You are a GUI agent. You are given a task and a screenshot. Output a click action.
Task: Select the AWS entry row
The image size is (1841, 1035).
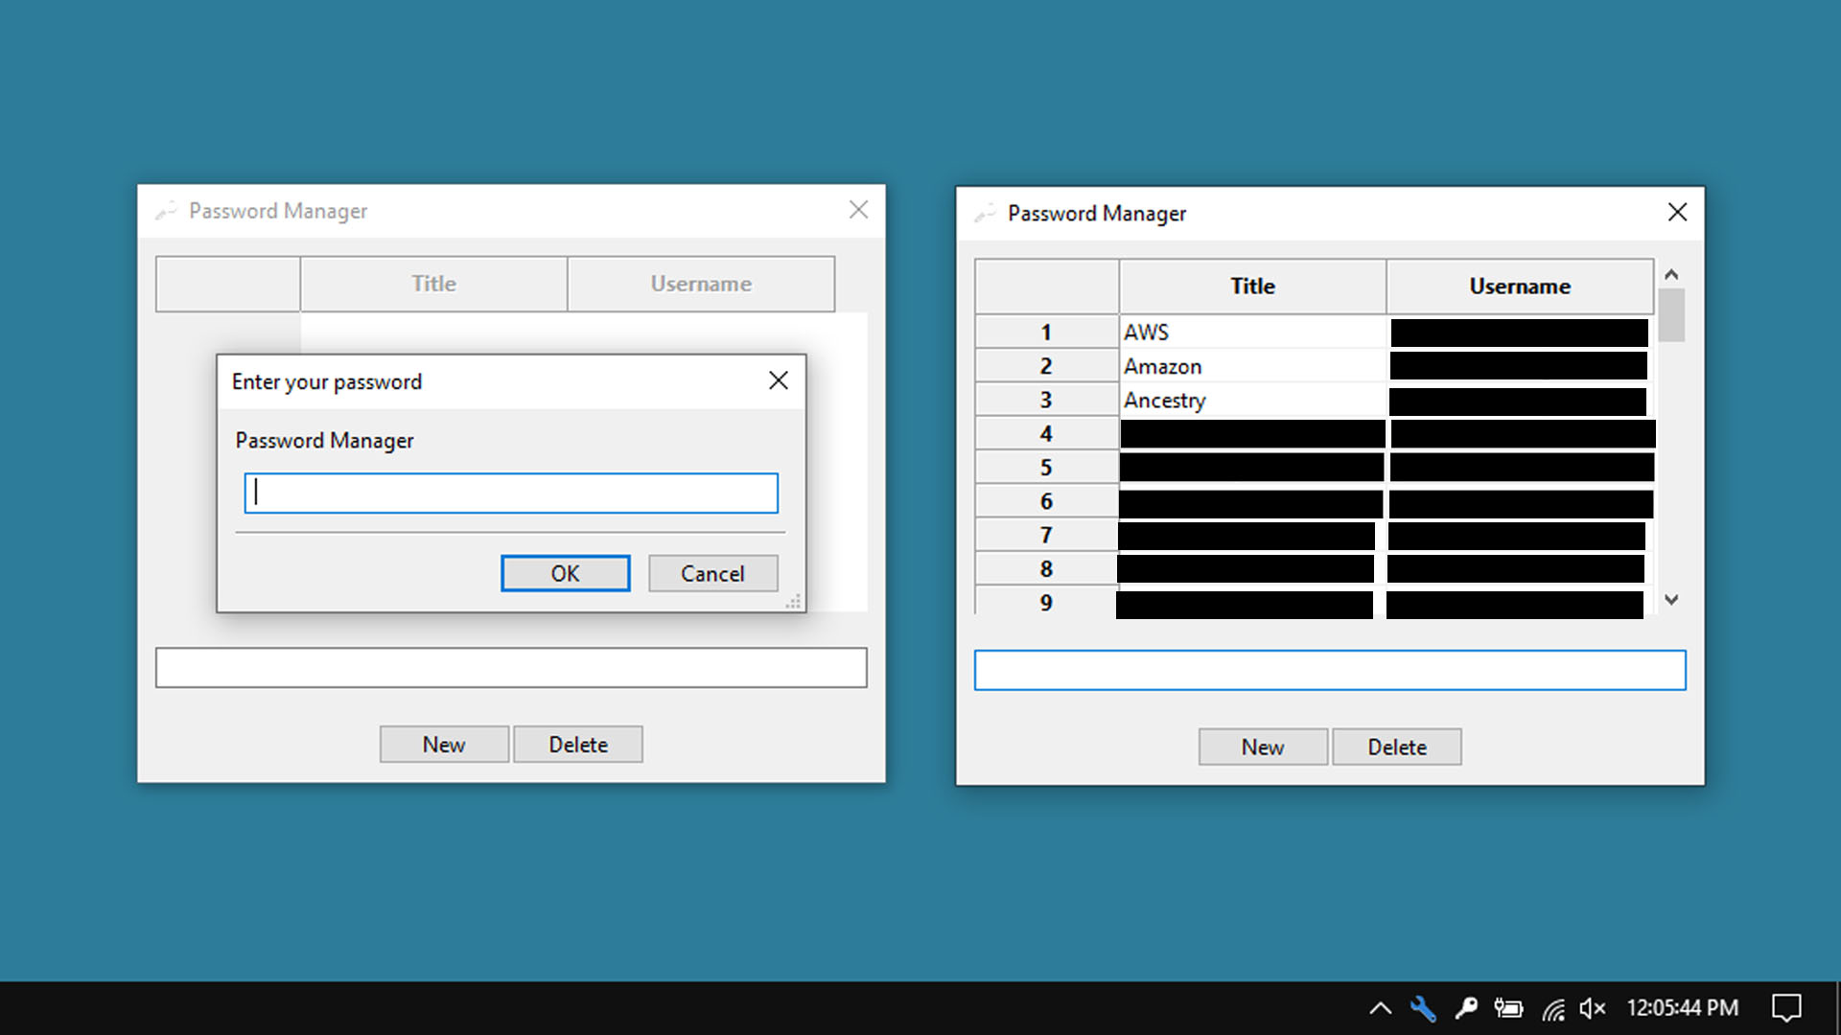point(1251,333)
